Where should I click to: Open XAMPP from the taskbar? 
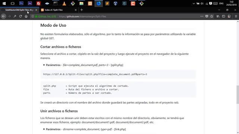(x=90, y=3)
